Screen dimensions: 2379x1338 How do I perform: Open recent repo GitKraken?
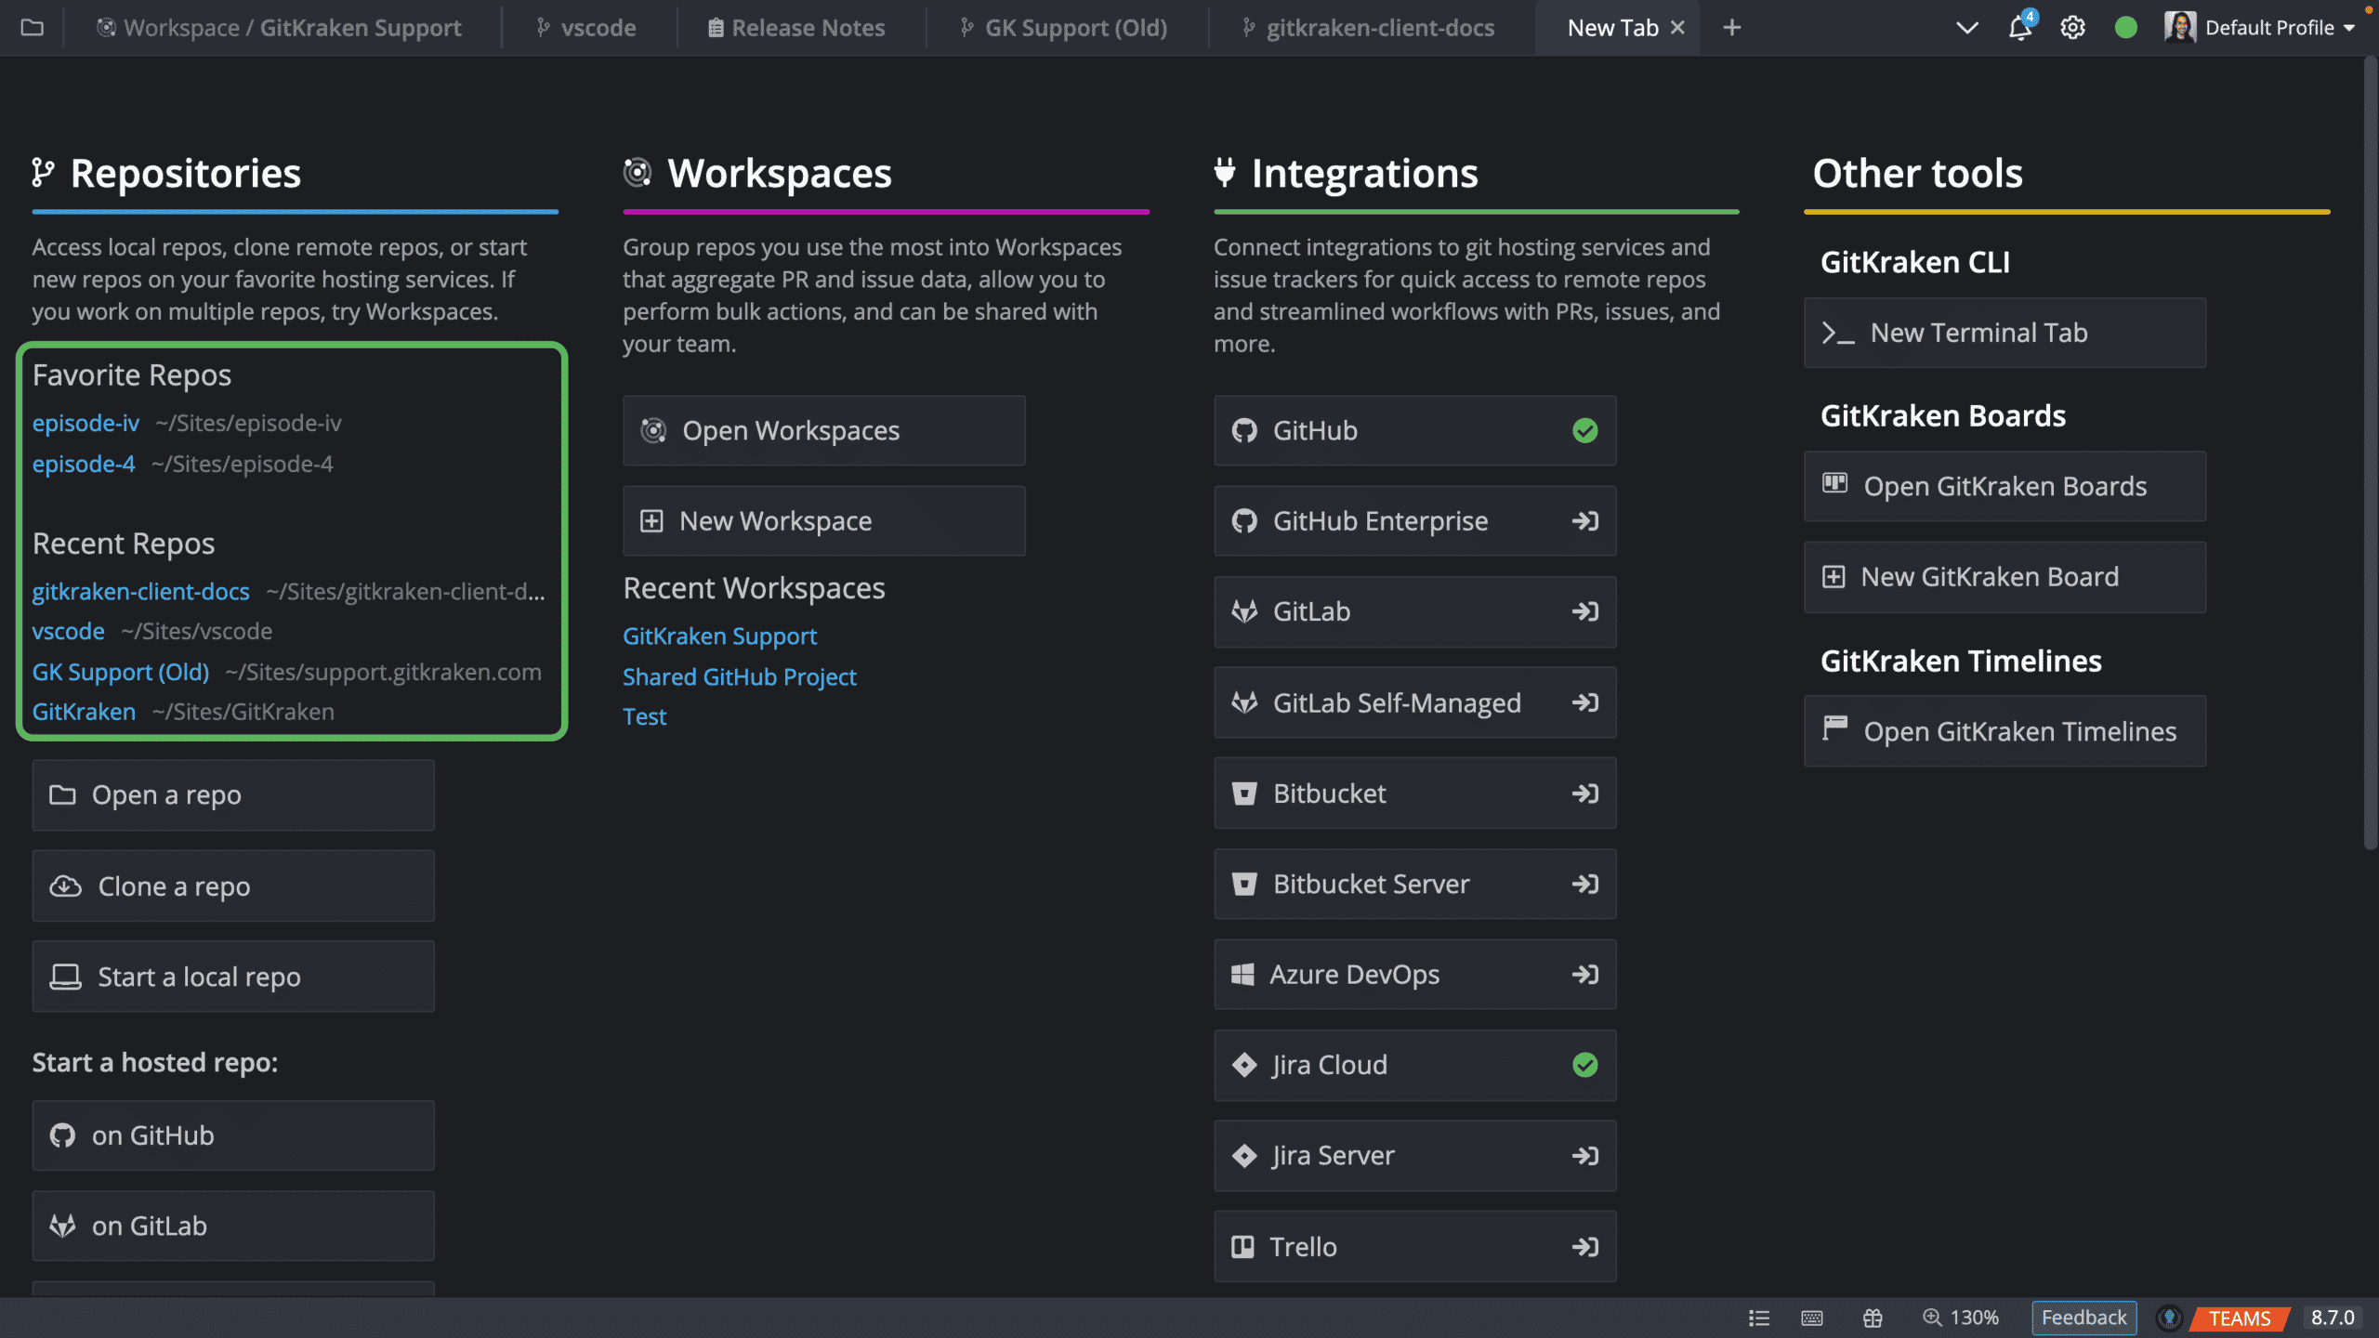pyautogui.click(x=84, y=712)
